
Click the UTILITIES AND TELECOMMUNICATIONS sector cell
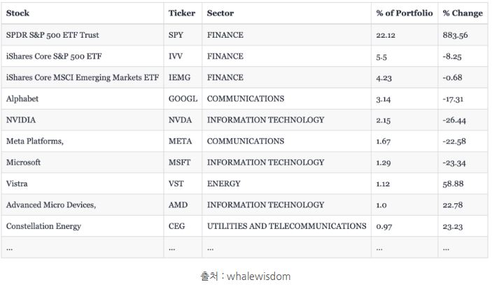pos(286,226)
